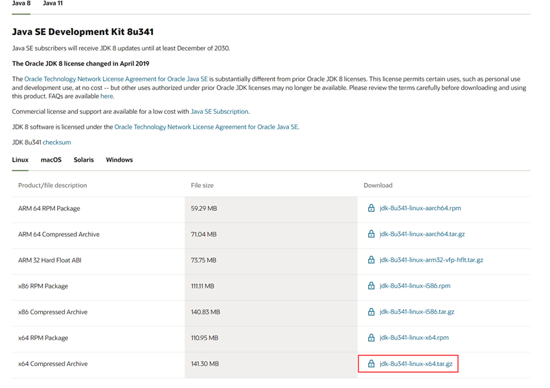Screen dimensions: 550x388
Task: Click lock icon beside arm32-vfp-hflt download
Action: point(371,260)
